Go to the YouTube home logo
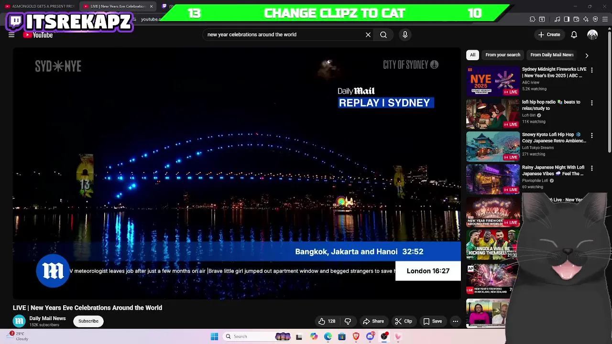 [x=38, y=35]
